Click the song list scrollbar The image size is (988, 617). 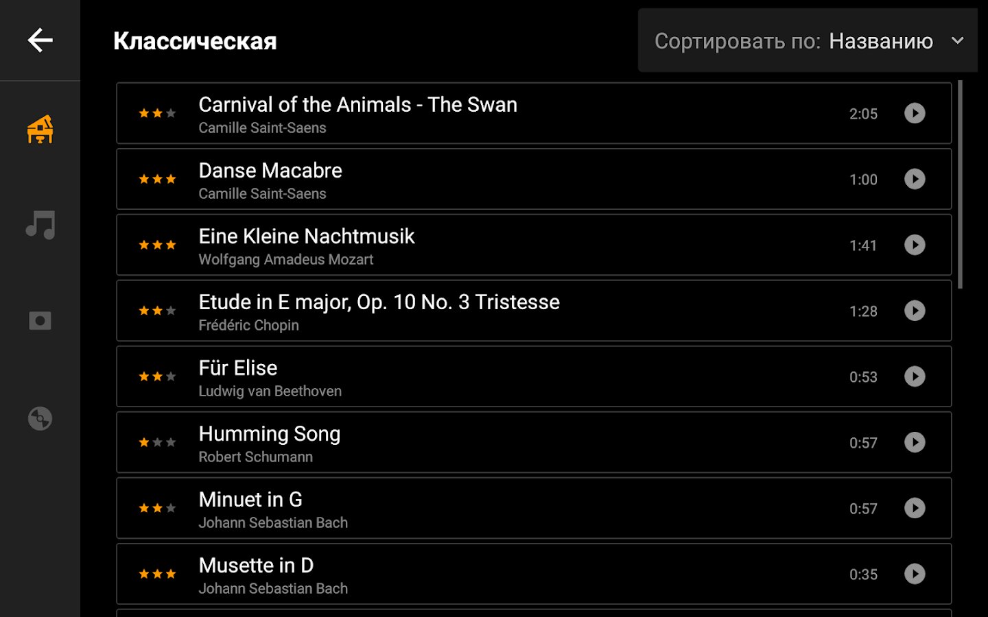point(960,185)
